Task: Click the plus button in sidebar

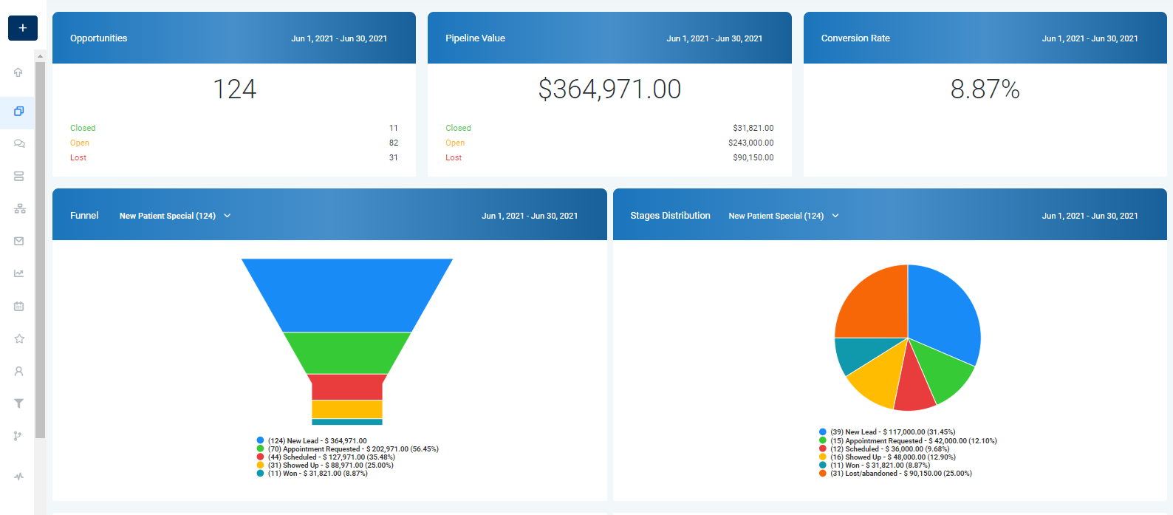Action: tap(22, 28)
